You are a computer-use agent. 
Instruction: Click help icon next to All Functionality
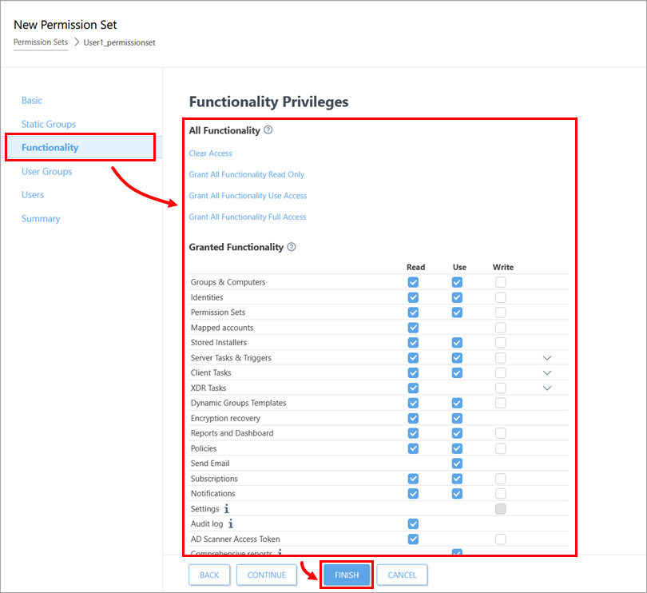pos(268,130)
